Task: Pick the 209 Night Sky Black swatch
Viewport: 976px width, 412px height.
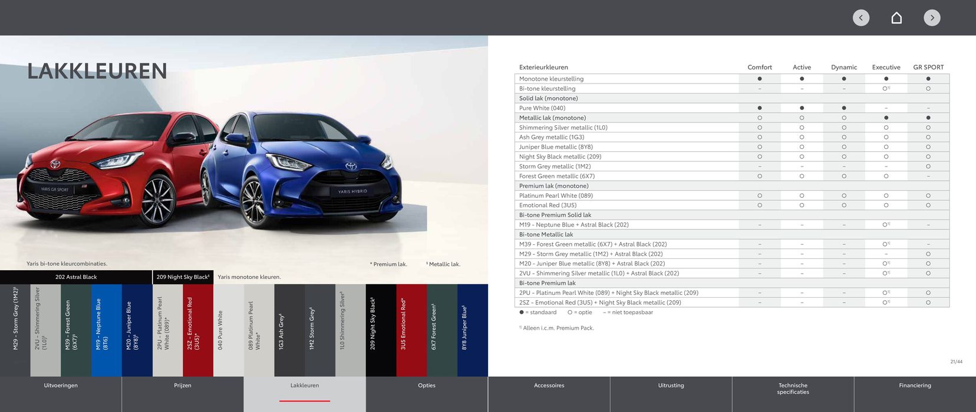Action: point(381,330)
